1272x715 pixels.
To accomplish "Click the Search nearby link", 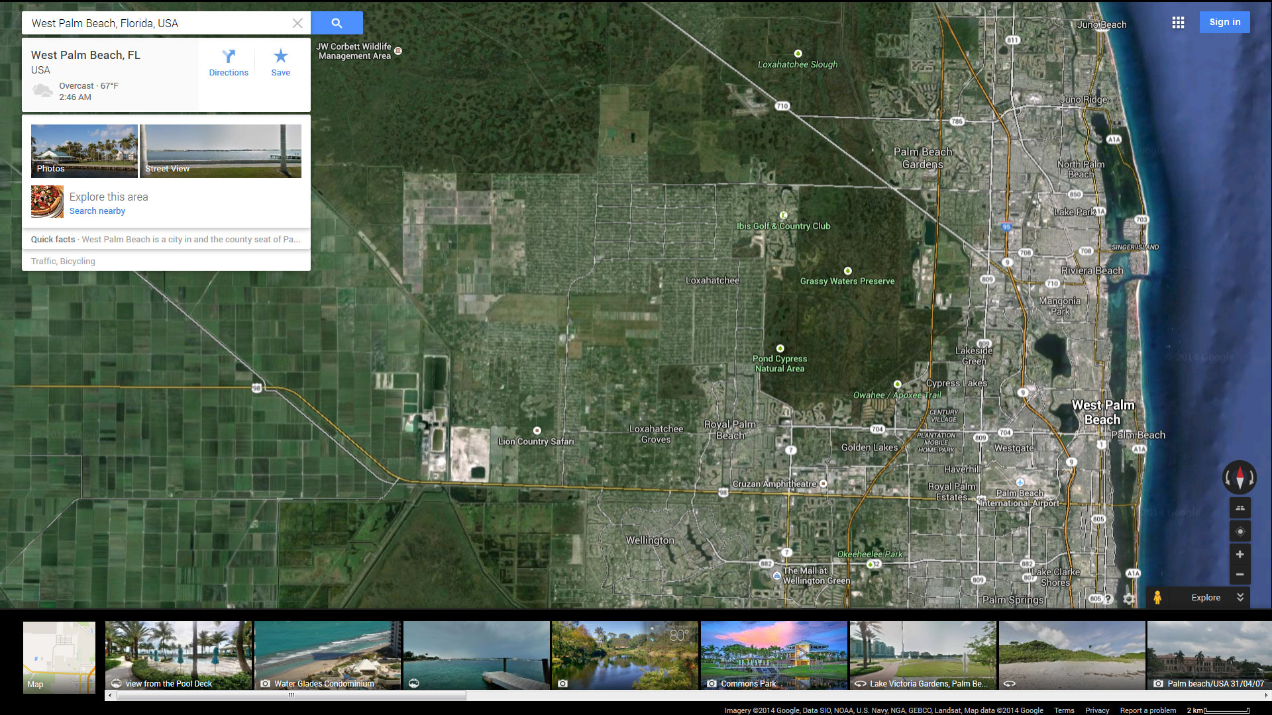I will 97,211.
